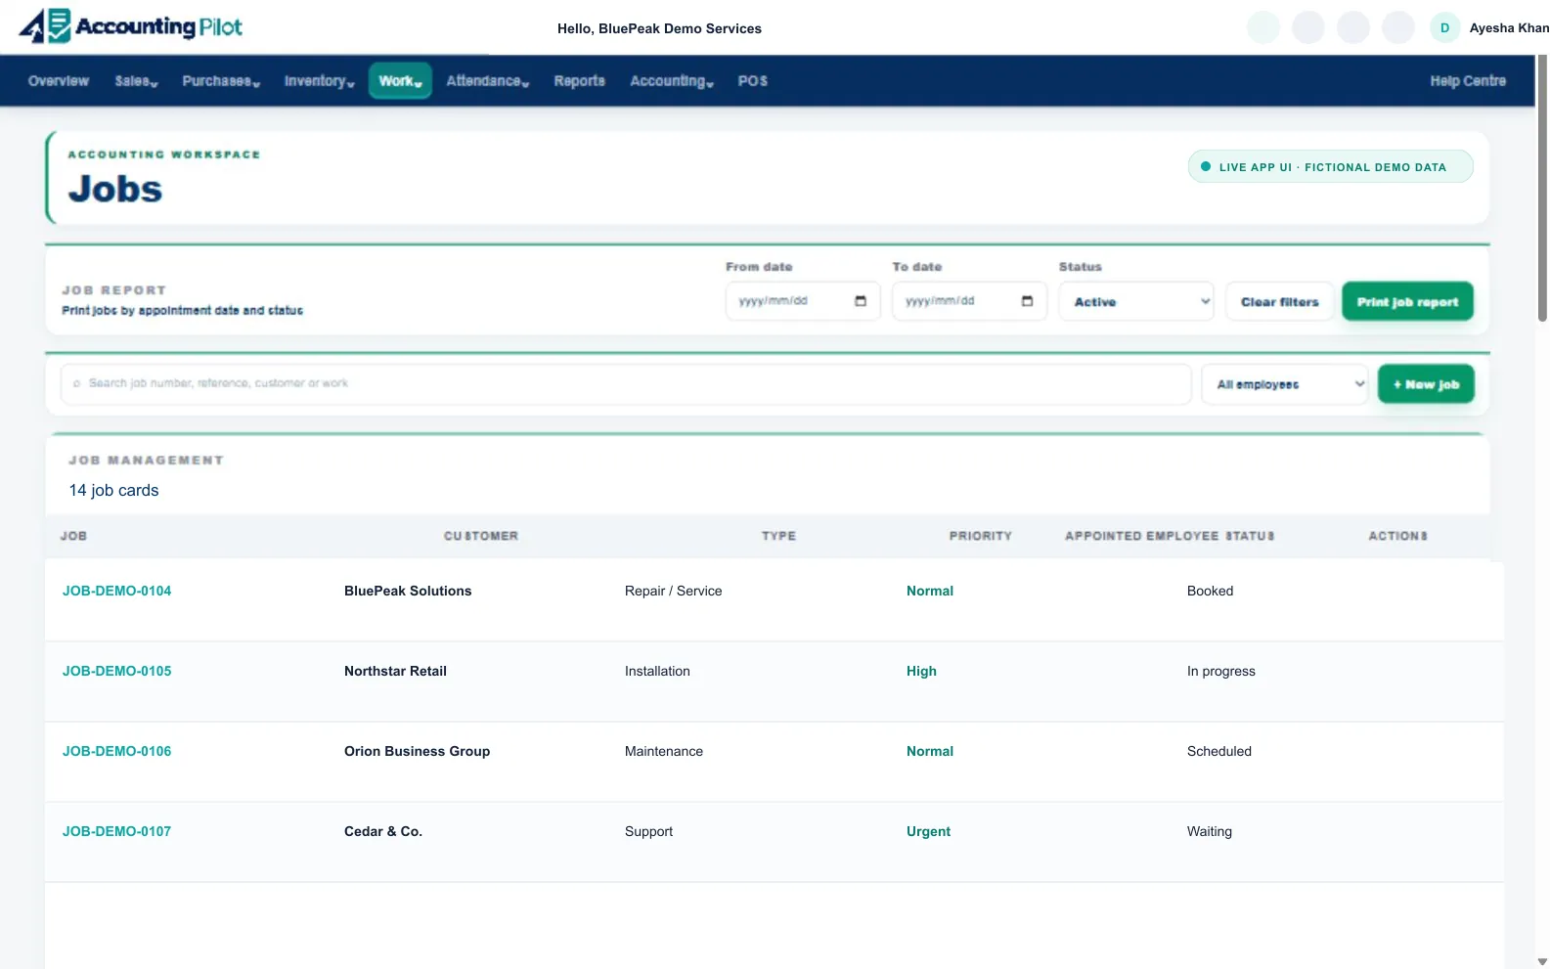Click the High priority label
The image size is (1550, 969).
[x=921, y=671]
